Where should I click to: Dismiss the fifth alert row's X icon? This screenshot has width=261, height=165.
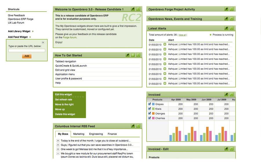165,64
